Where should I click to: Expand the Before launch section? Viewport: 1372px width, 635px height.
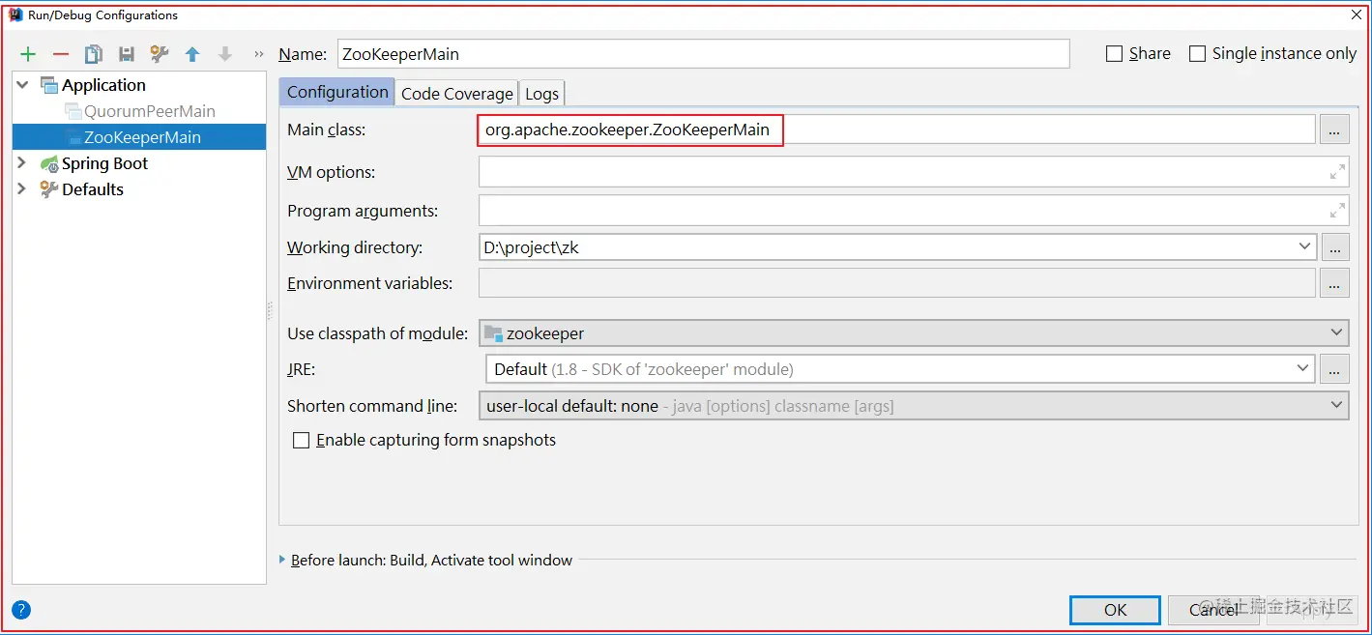coord(282,560)
